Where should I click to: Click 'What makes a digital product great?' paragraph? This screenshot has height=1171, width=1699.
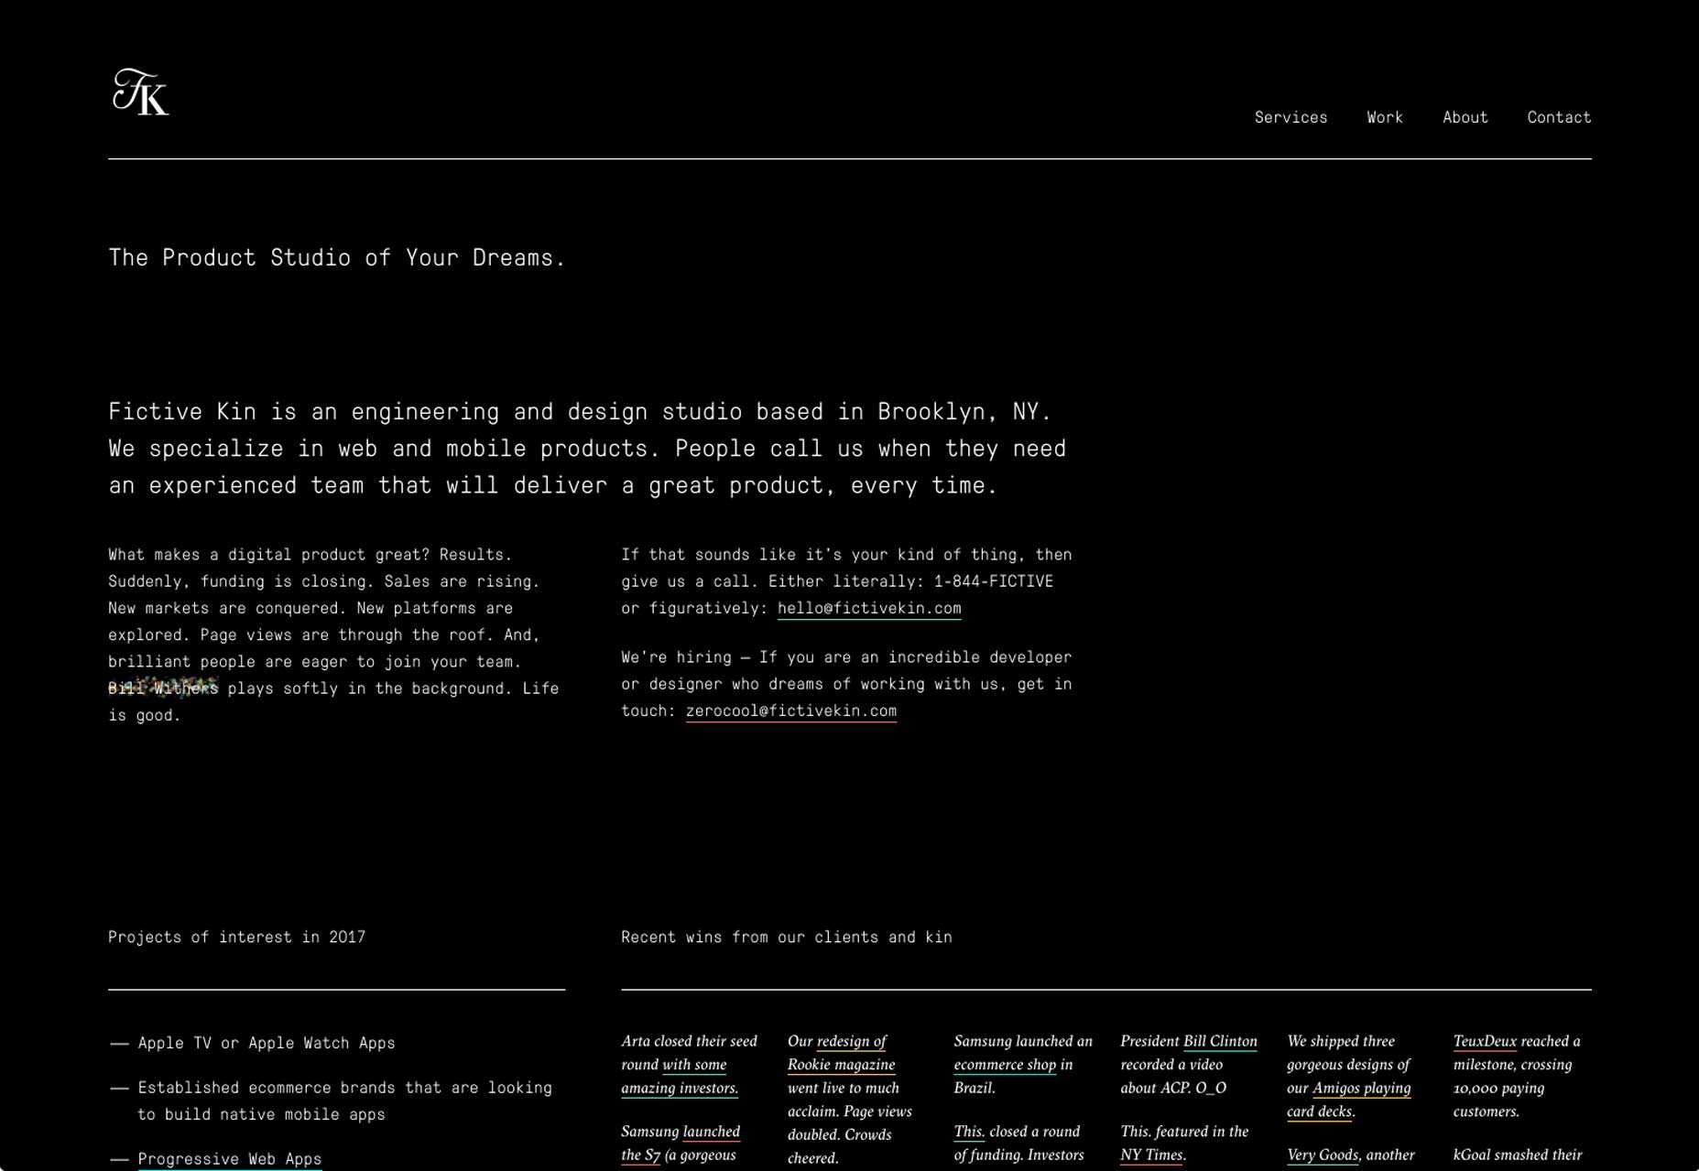click(333, 634)
